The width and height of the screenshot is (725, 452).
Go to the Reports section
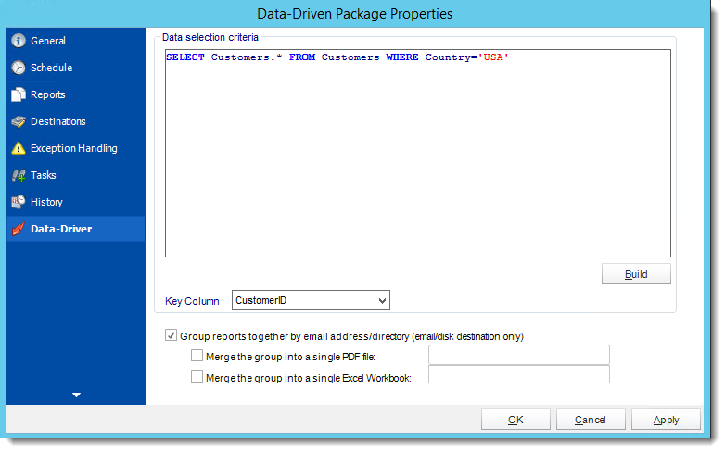pyautogui.click(x=76, y=94)
